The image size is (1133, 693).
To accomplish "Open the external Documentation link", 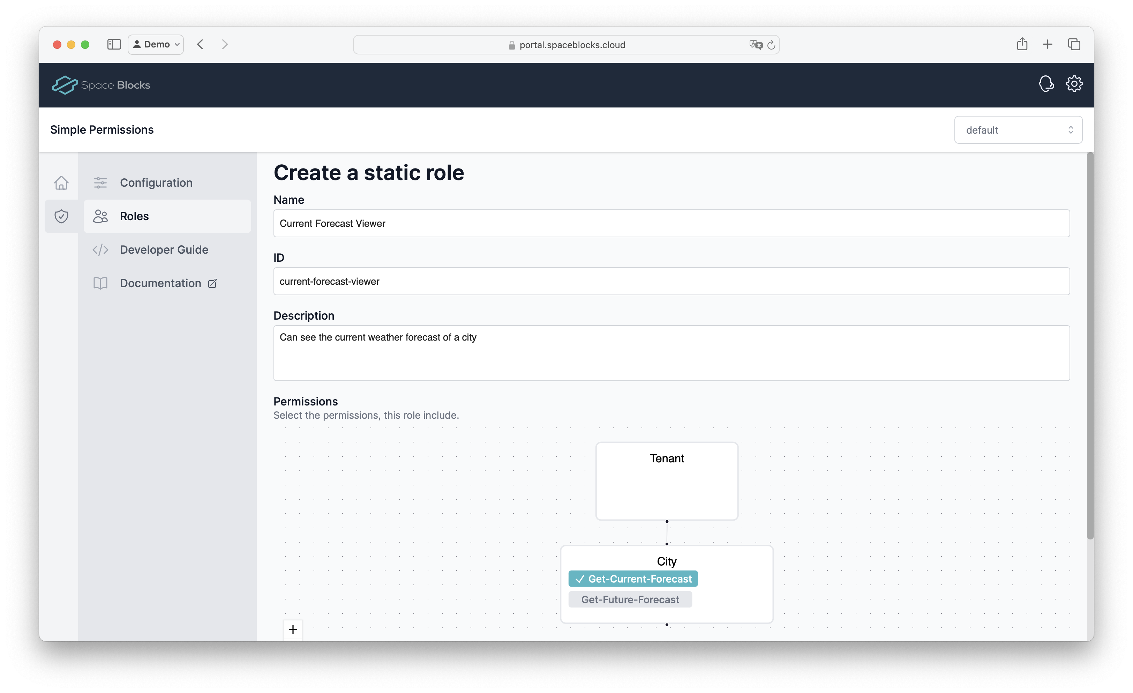I will tap(160, 283).
